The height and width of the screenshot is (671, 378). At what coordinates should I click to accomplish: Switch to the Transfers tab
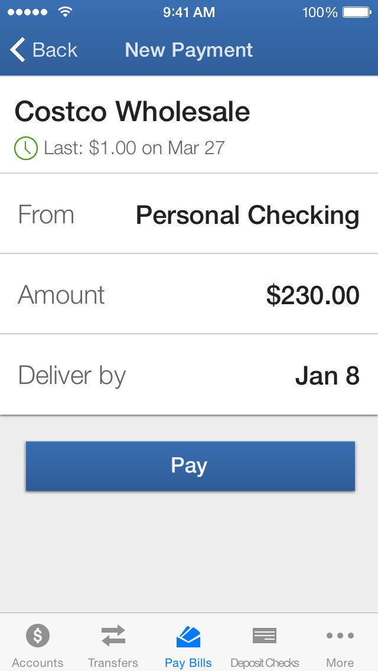pos(113,644)
